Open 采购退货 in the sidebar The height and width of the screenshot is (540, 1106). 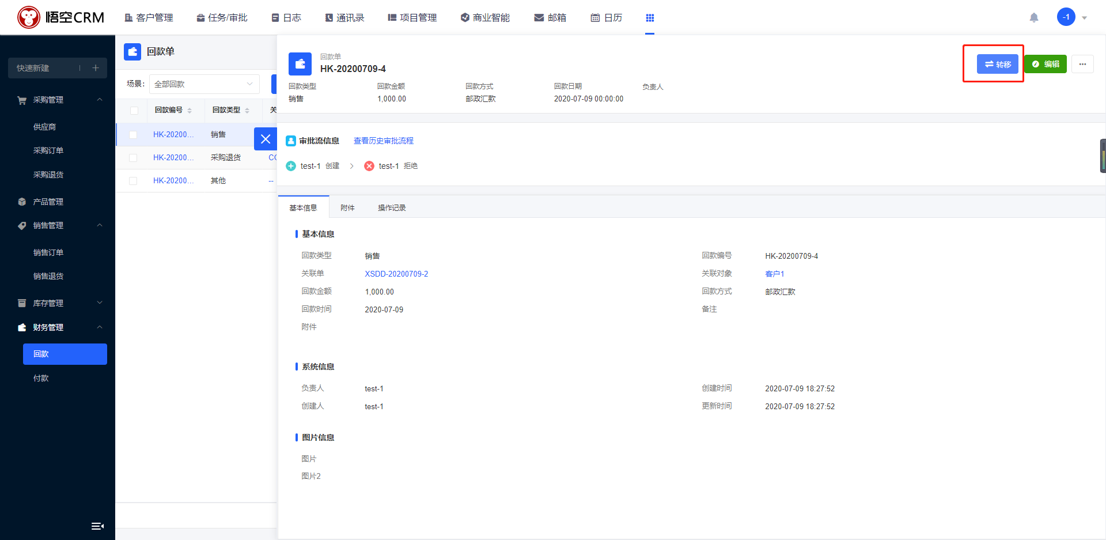tap(48, 175)
